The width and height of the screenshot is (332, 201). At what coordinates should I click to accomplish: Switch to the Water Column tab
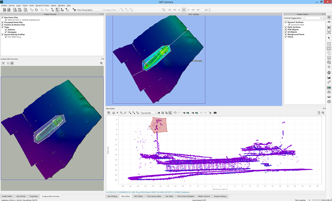(204, 196)
